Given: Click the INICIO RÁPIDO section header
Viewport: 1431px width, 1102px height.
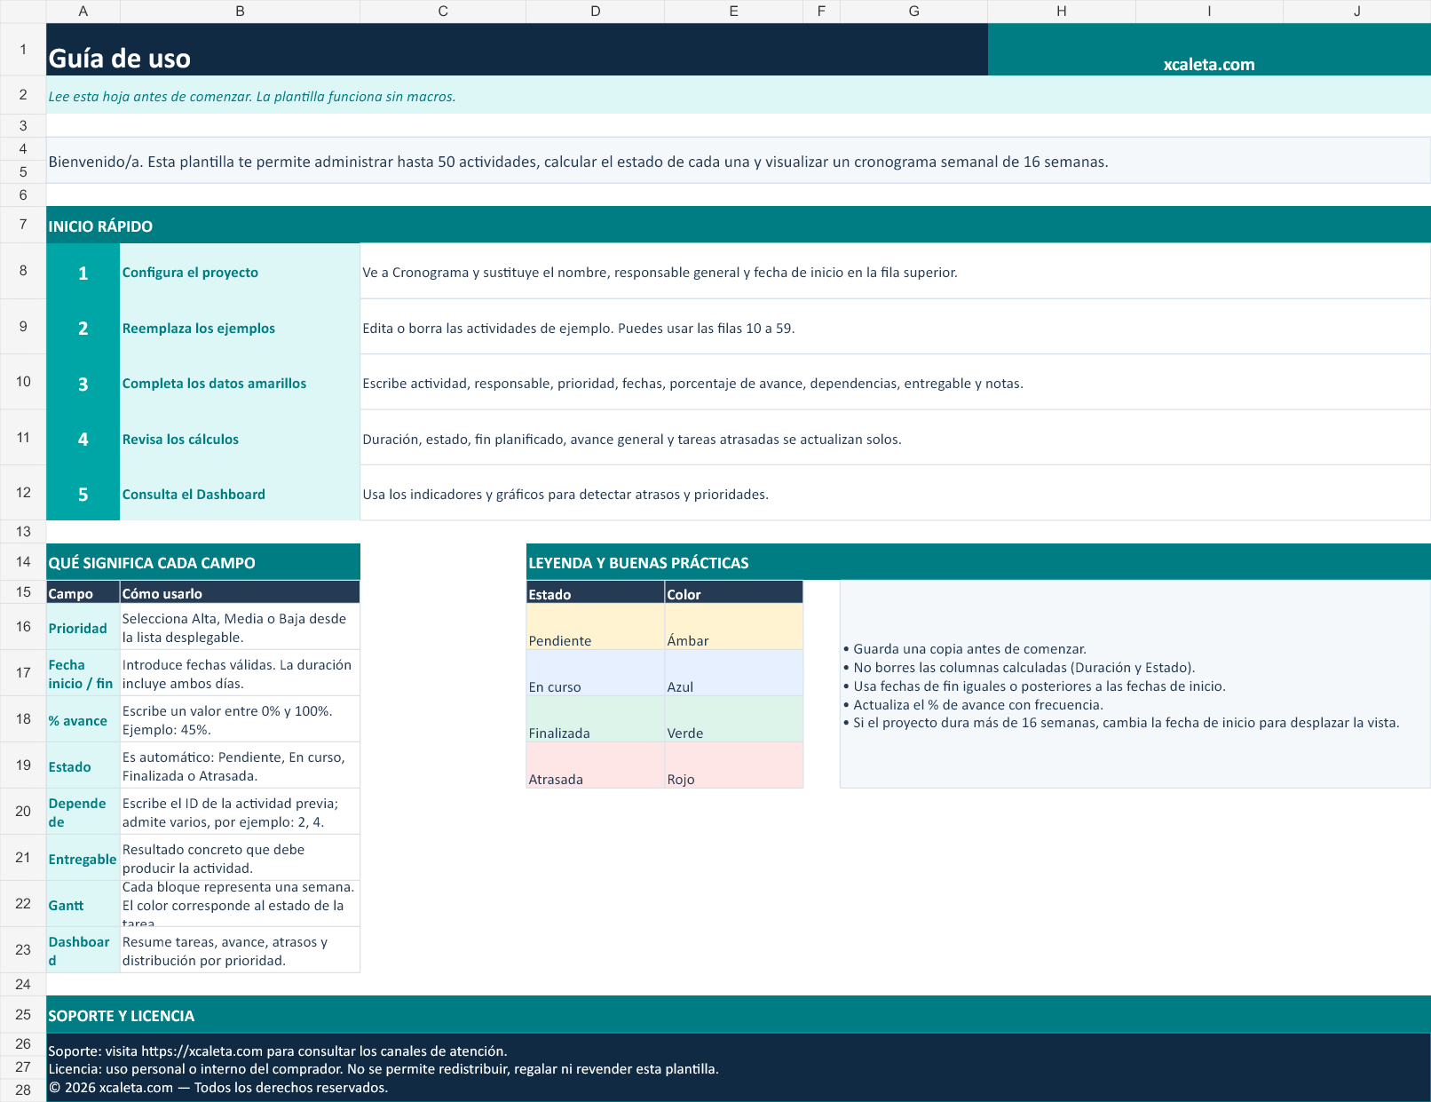Looking at the screenshot, I should [x=739, y=225].
